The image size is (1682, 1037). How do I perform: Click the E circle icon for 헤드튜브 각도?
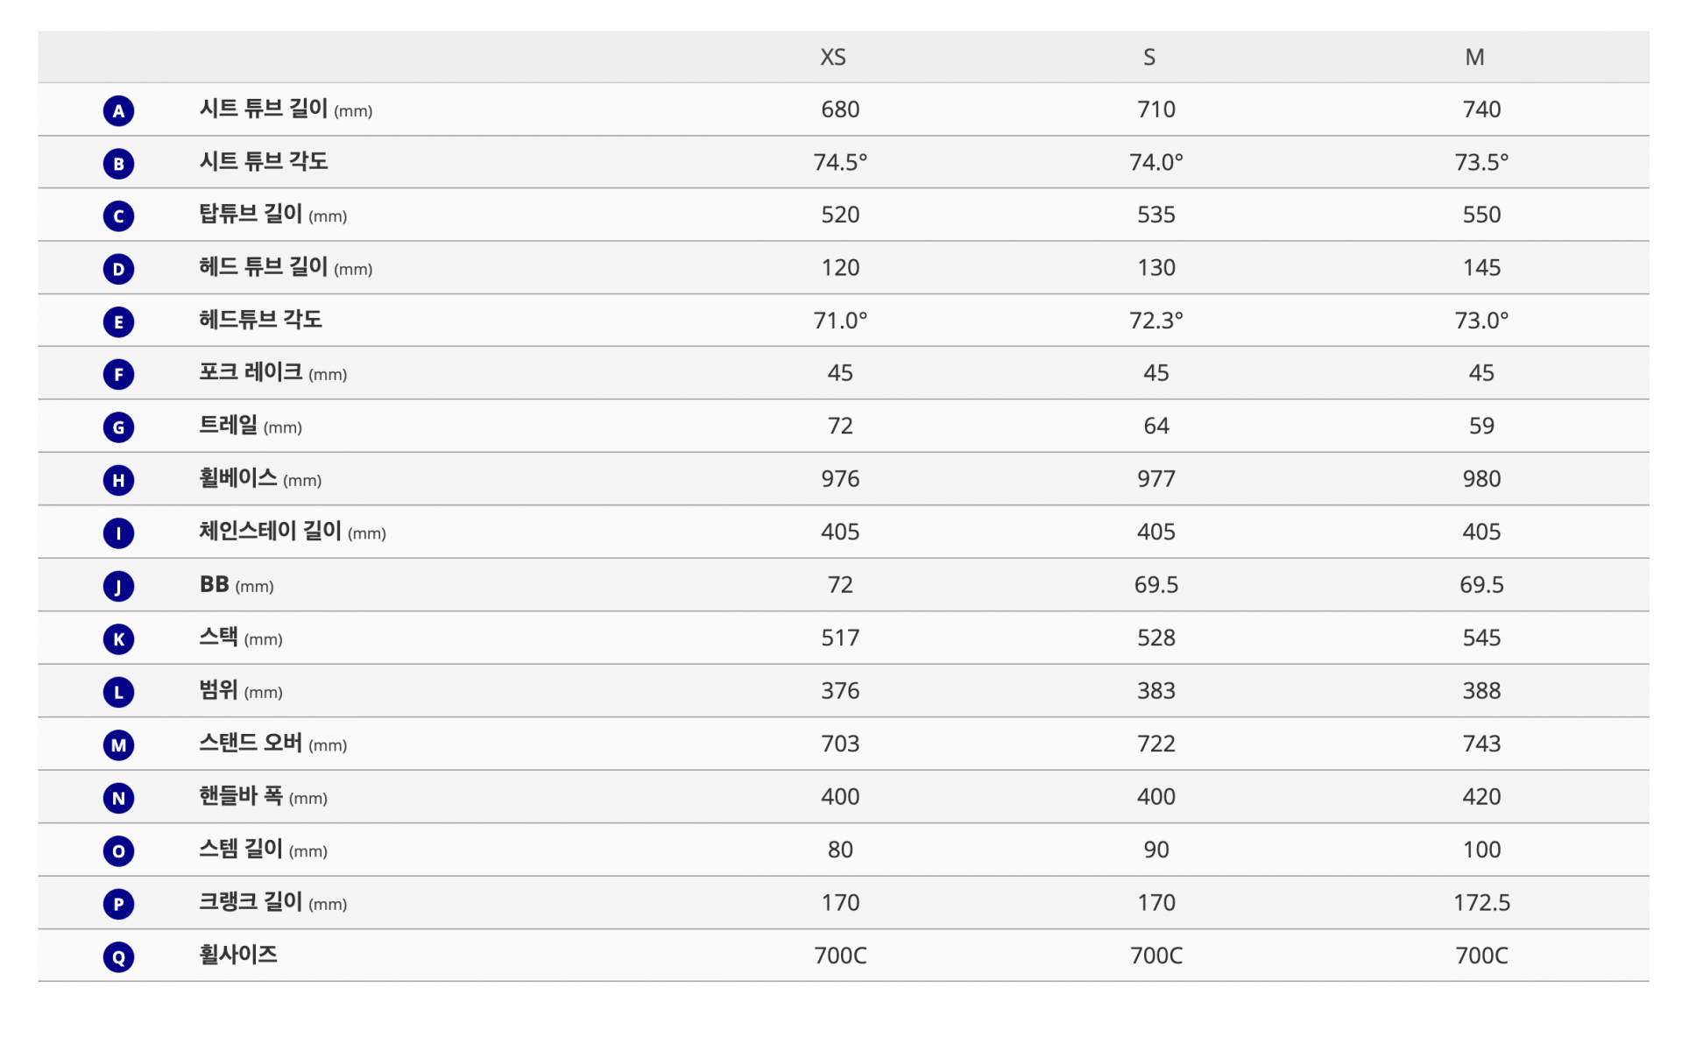[118, 321]
